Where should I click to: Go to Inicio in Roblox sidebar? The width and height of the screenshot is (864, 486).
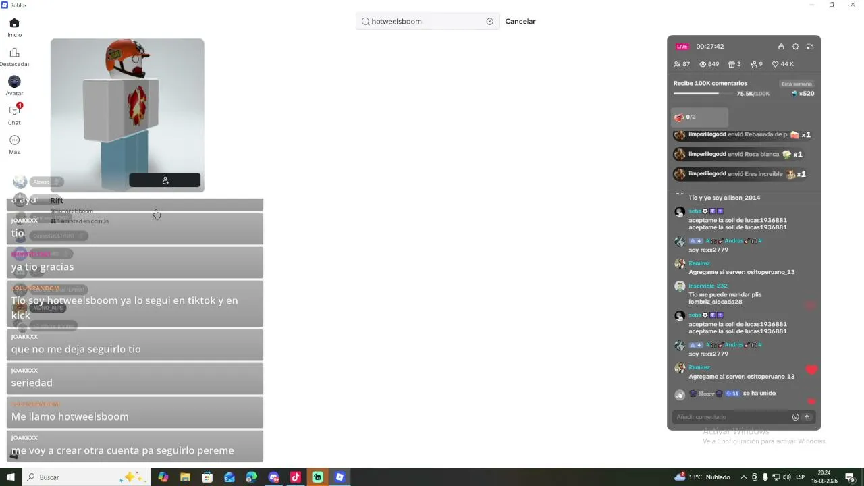(14, 28)
